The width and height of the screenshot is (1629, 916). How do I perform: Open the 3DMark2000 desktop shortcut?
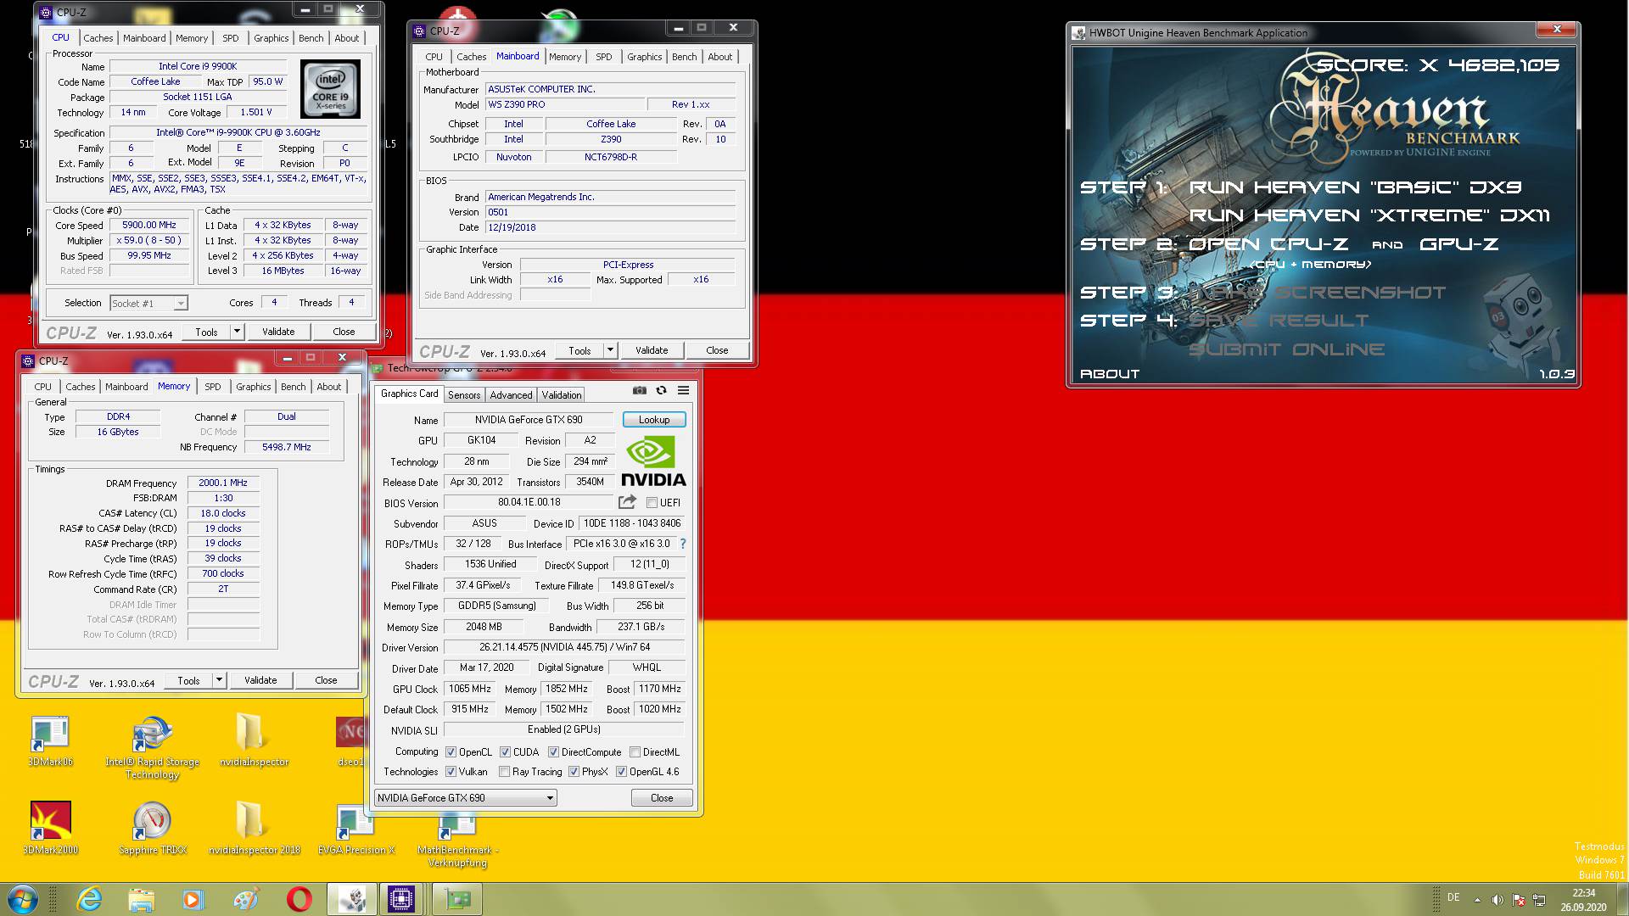(x=50, y=828)
